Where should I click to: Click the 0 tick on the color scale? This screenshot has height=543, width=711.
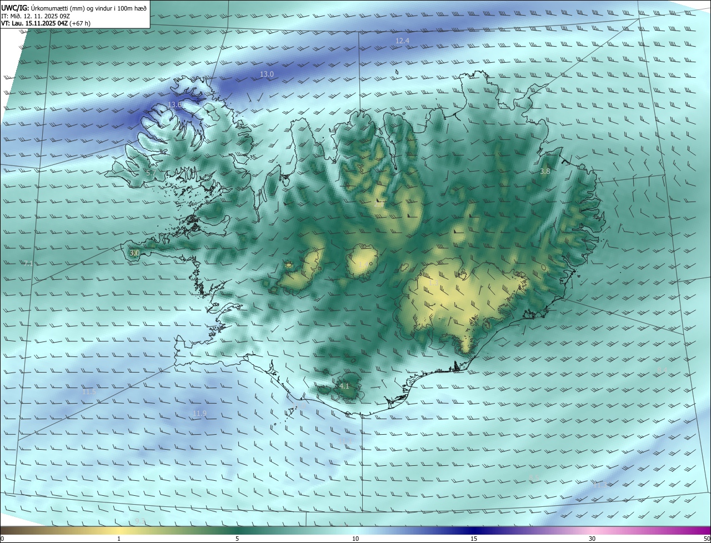click(2, 539)
